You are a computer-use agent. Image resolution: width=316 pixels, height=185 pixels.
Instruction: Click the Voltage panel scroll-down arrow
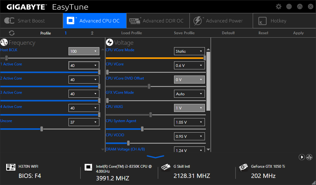(x=208, y=149)
